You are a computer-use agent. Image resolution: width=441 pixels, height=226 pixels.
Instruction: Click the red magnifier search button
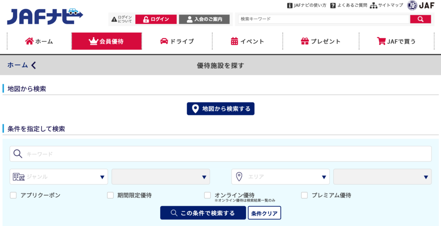(420, 19)
